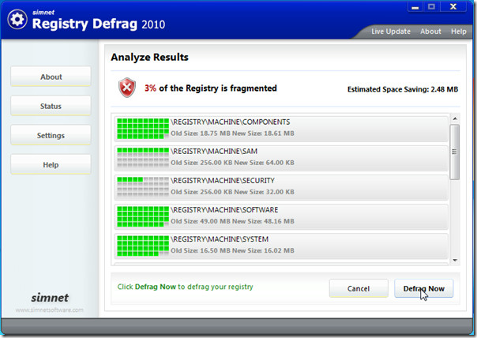The height and width of the screenshot is (338, 477).
Task: Open Help from the left sidebar
Action: click(x=51, y=164)
